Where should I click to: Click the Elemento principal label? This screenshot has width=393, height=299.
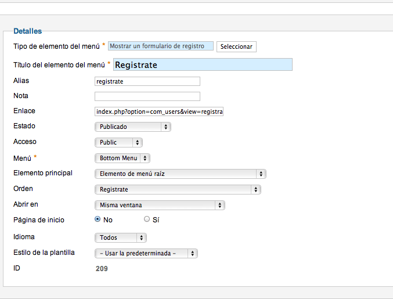[43, 173]
